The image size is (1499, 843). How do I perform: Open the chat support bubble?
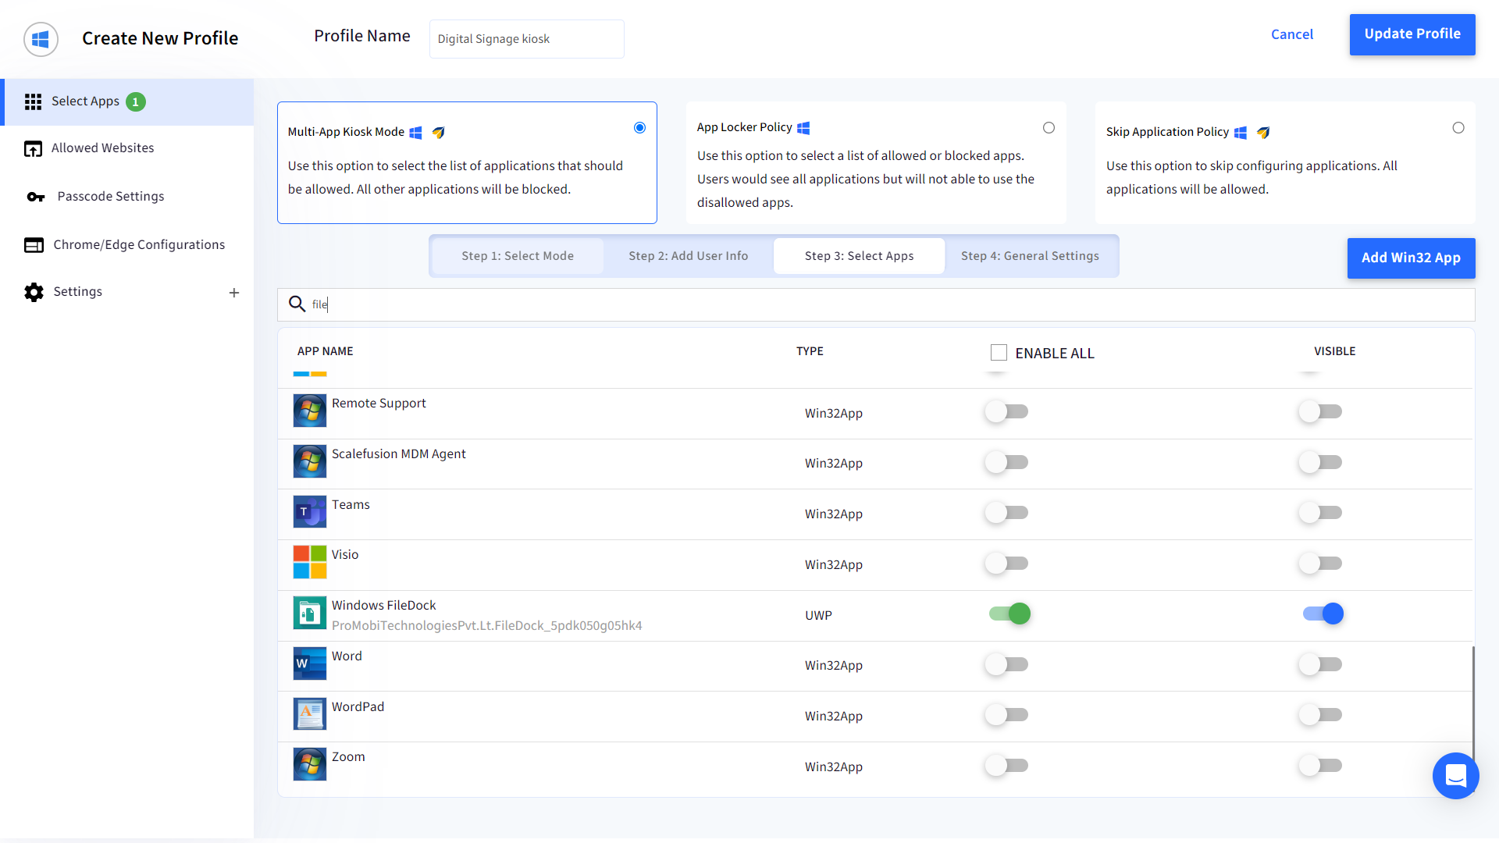[x=1455, y=775]
